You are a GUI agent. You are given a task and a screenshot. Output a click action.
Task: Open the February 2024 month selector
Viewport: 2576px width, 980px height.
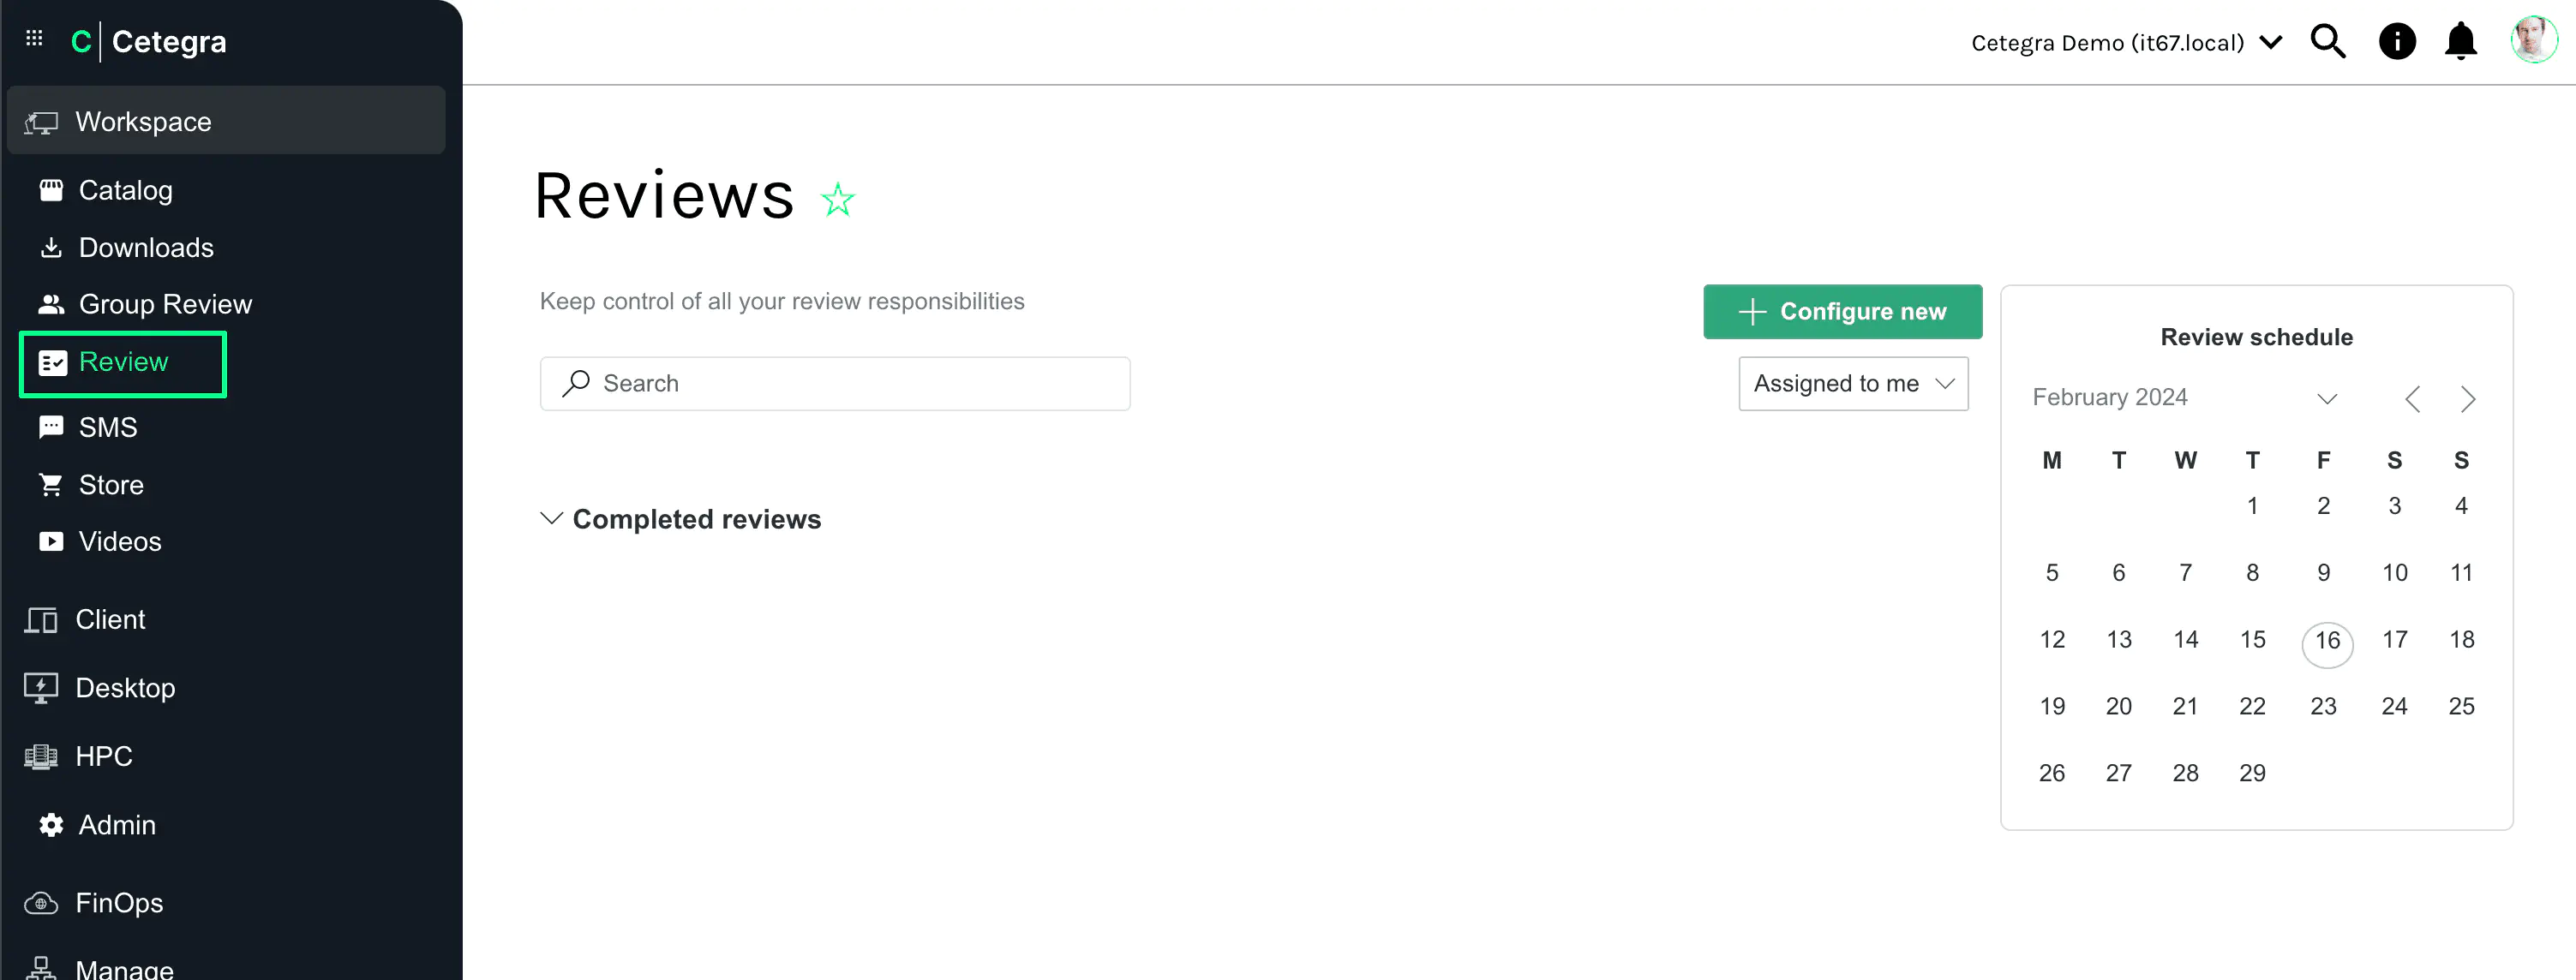pos(2327,397)
